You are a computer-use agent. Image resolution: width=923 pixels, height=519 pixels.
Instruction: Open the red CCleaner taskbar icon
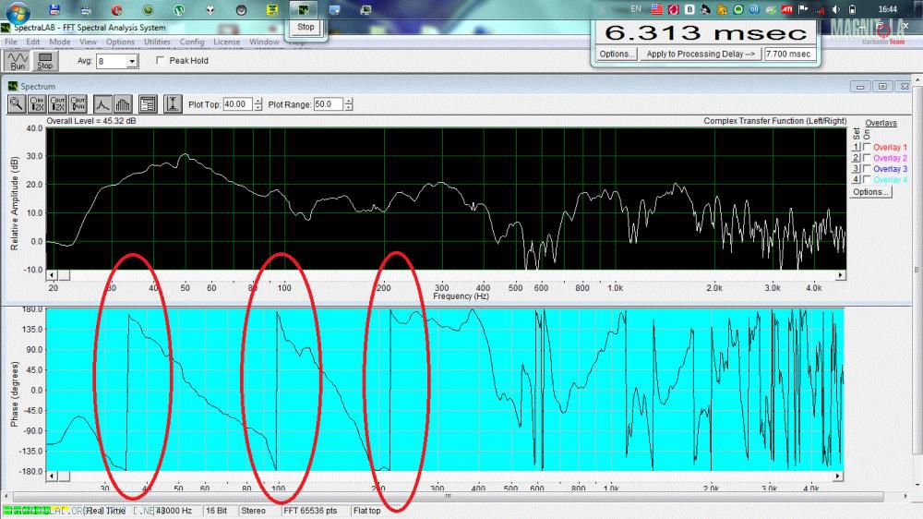(x=116, y=9)
